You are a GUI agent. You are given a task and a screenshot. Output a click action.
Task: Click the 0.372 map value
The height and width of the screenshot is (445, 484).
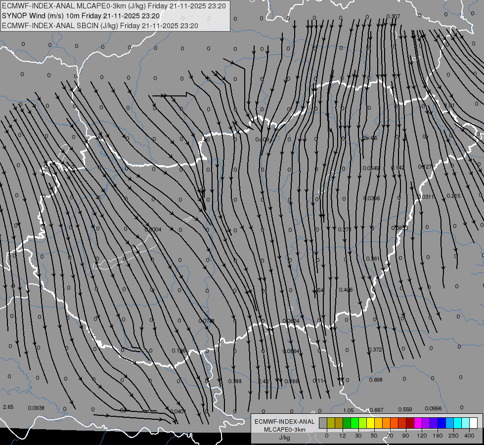[375, 350]
